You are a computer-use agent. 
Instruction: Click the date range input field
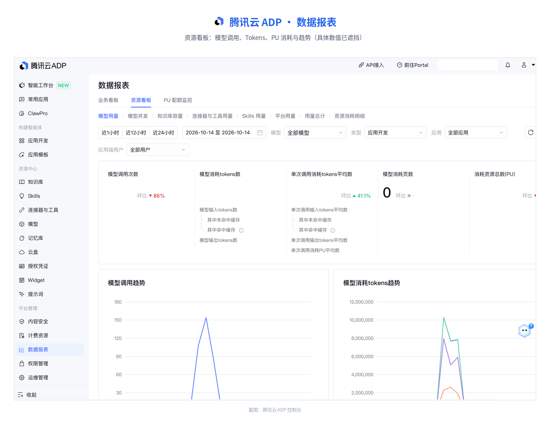point(224,133)
